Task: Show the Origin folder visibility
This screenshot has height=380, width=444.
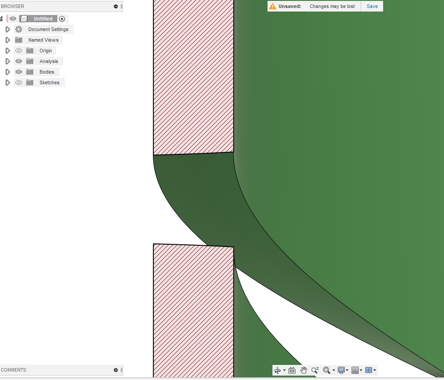Action: (18, 51)
